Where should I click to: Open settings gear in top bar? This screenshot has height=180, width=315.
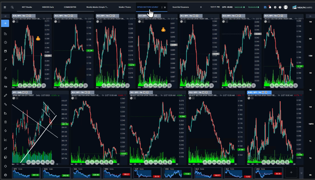click(275, 7)
